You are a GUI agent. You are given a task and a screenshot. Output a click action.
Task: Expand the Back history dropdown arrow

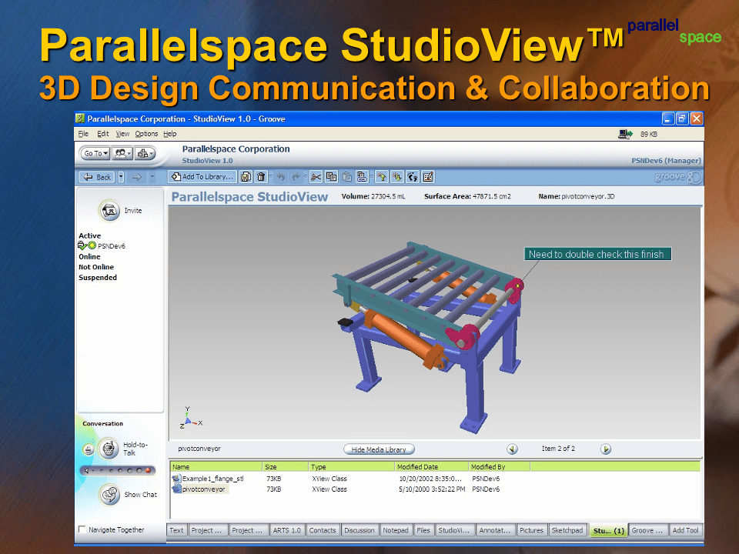(121, 177)
